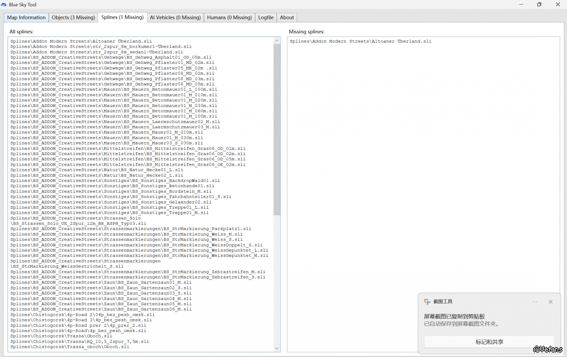Viewport: 567px width, 357px height.
Task: Switch to Objects (3 Missing) tab
Action: tap(73, 17)
